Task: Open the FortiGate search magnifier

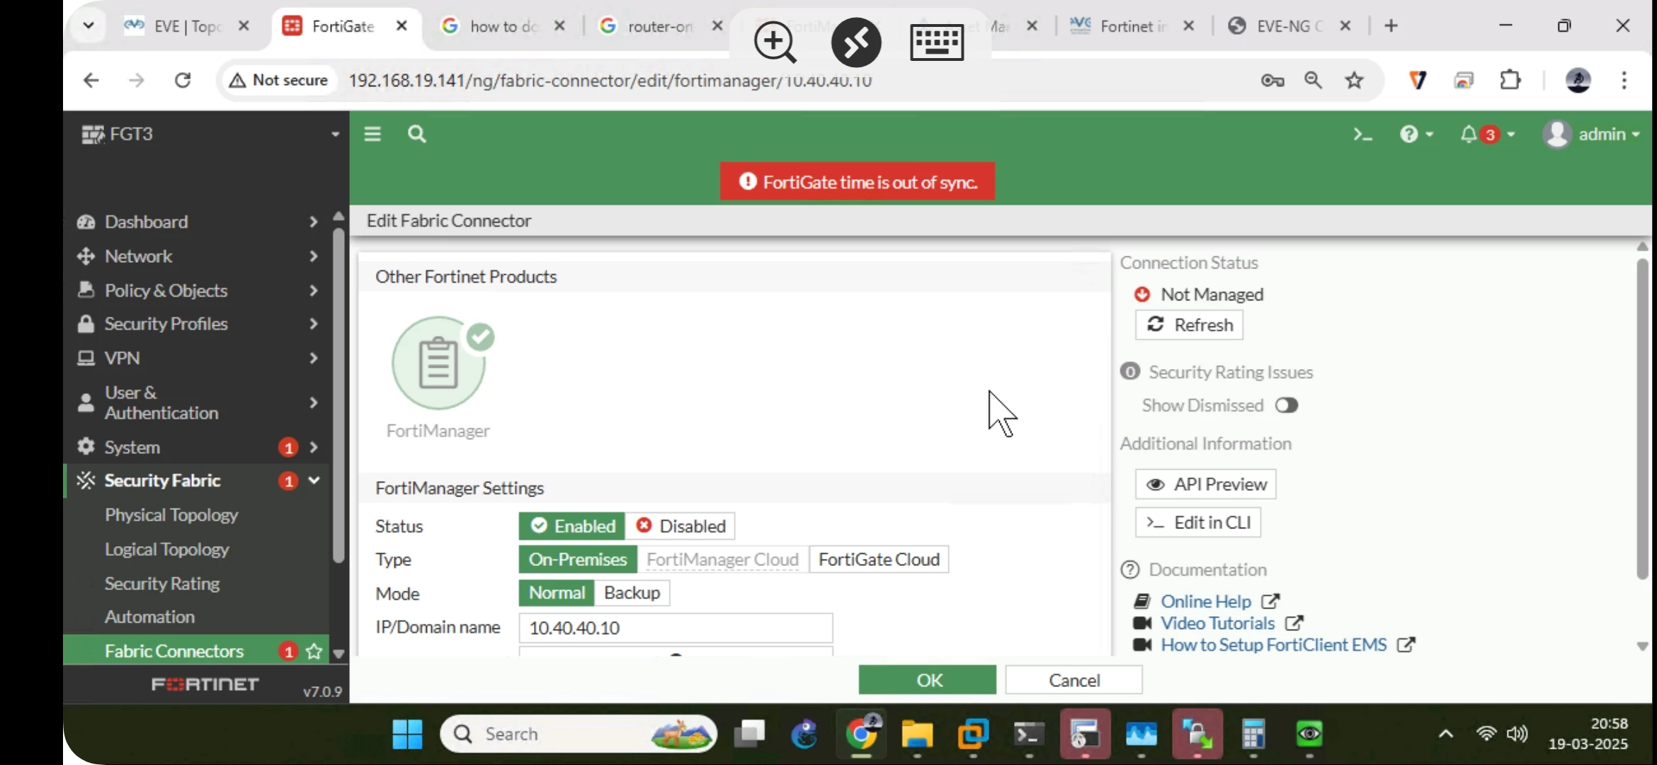Action: (417, 134)
